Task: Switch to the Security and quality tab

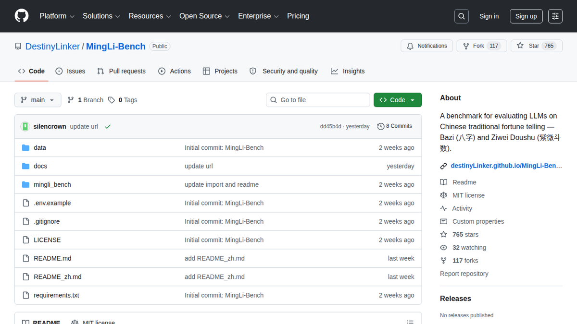Action: tap(284, 71)
